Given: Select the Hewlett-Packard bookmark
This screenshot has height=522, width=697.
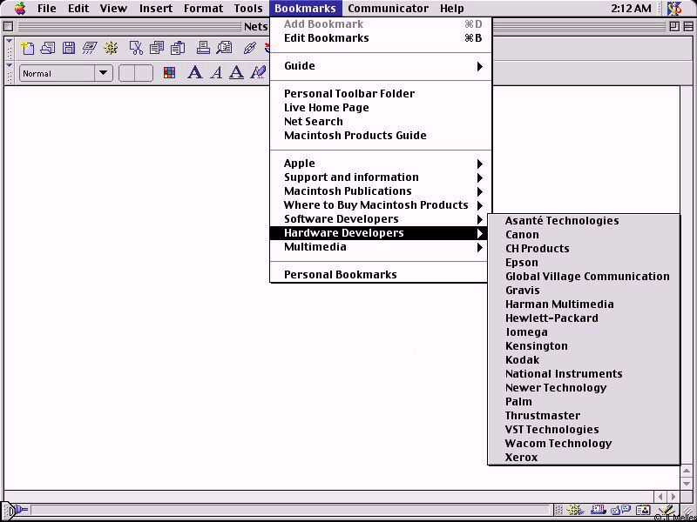Looking at the screenshot, I should [552, 318].
